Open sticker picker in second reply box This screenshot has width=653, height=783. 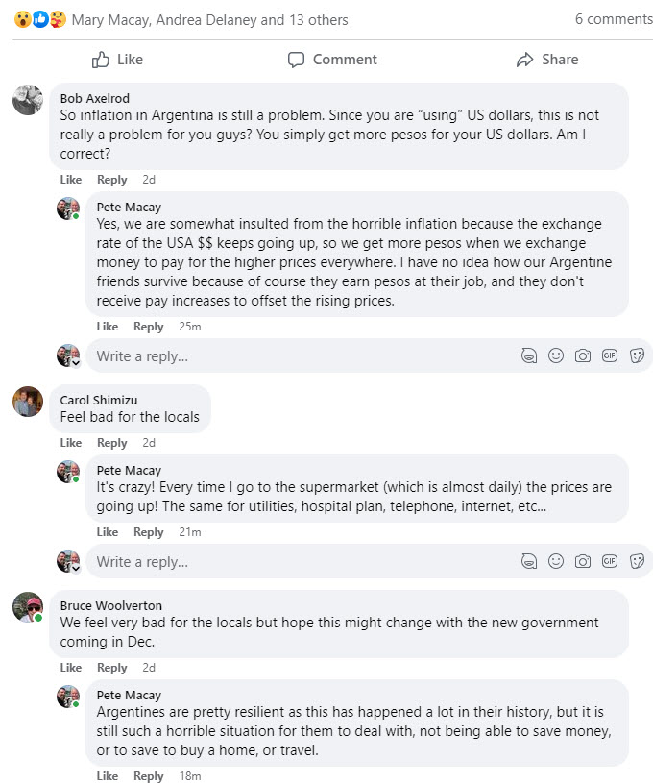coord(636,561)
